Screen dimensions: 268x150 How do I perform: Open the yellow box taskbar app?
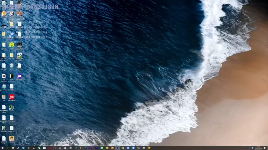coord(107,148)
